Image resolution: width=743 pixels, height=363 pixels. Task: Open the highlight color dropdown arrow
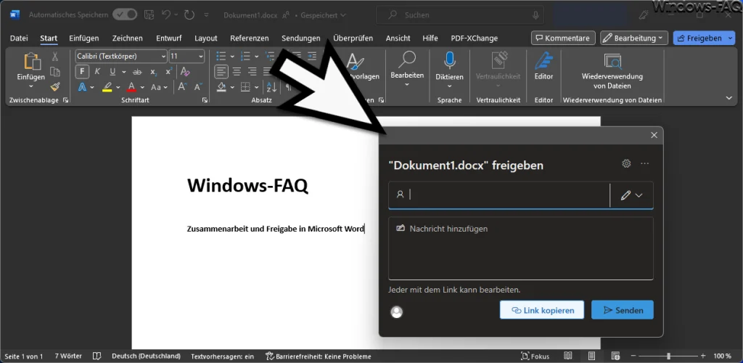[x=117, y=88]
